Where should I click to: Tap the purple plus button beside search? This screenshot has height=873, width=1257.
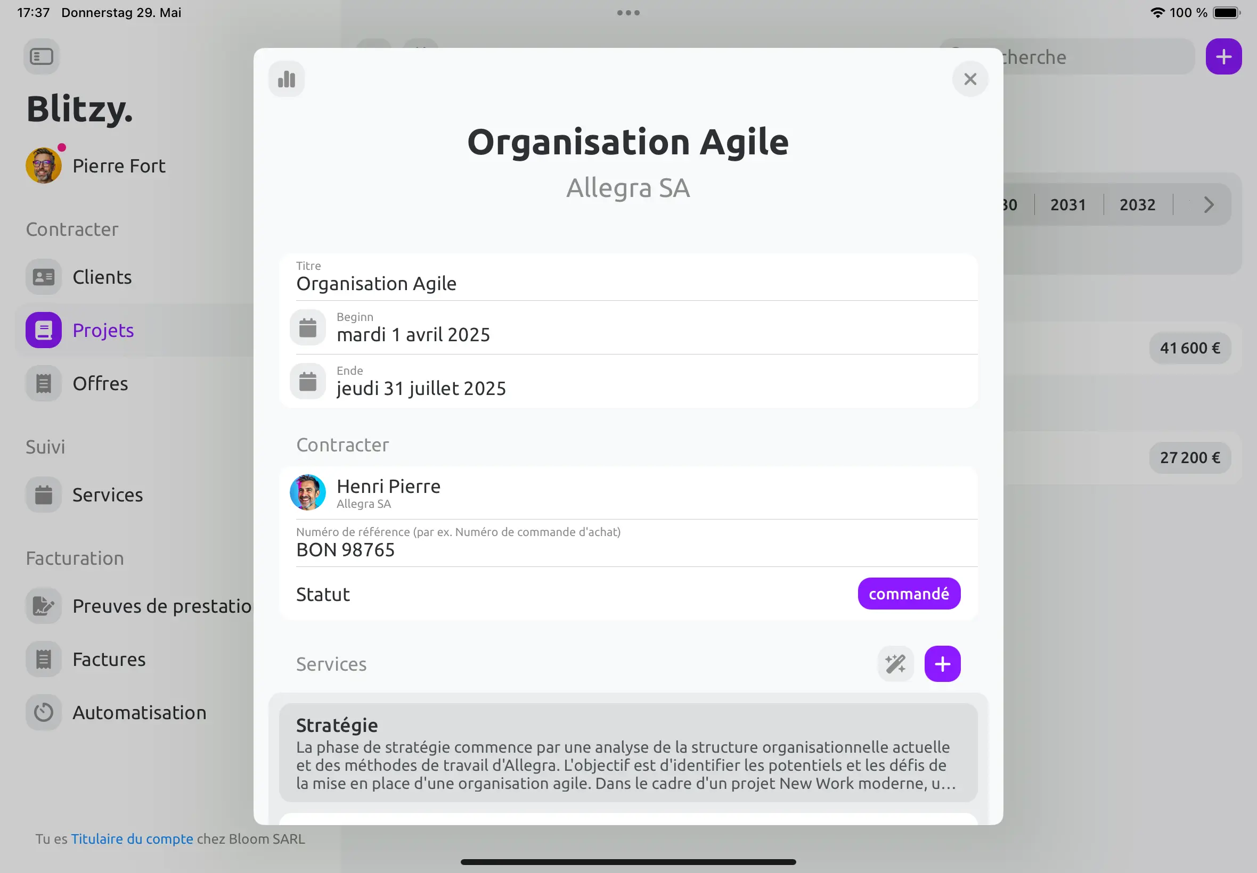click(1223, 56)
